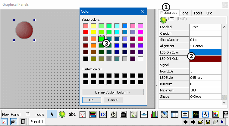
Task: Click the save floppy disk icon
Action: click(208, 122)
